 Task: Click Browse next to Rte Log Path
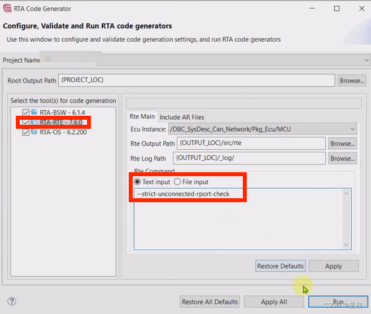pyautogui.click(x=342, y=159)
